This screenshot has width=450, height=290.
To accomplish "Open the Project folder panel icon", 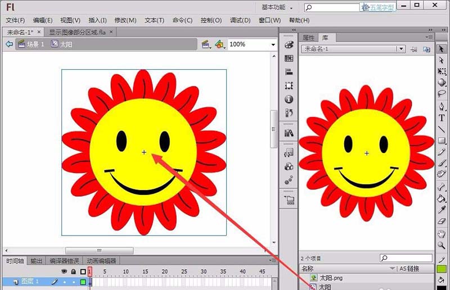I will 289,200.
